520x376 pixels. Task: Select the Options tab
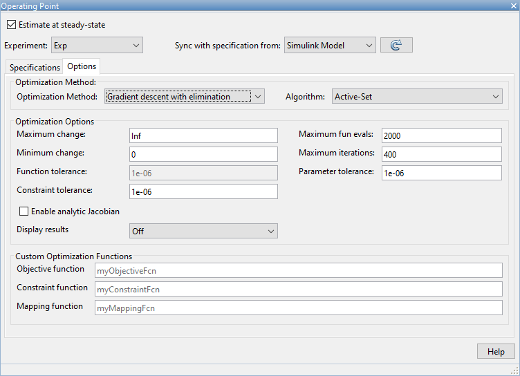(82, 67)
